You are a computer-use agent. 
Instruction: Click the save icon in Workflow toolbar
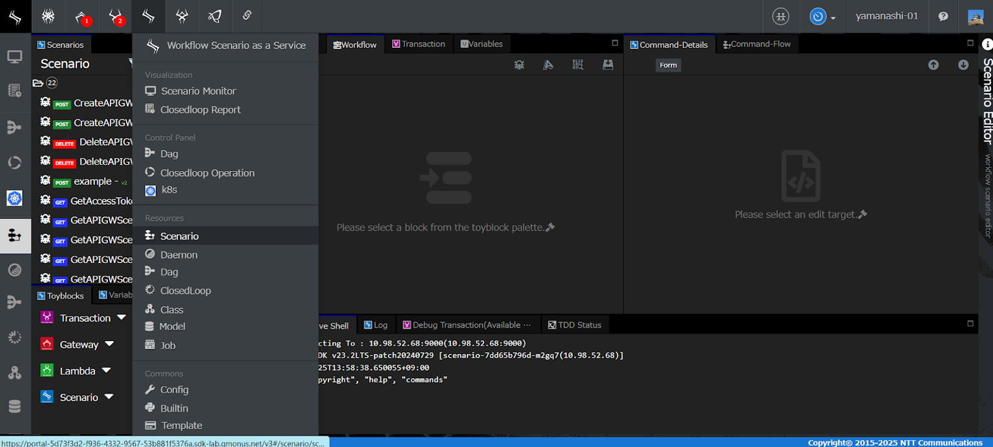click(x=608, y=65)
